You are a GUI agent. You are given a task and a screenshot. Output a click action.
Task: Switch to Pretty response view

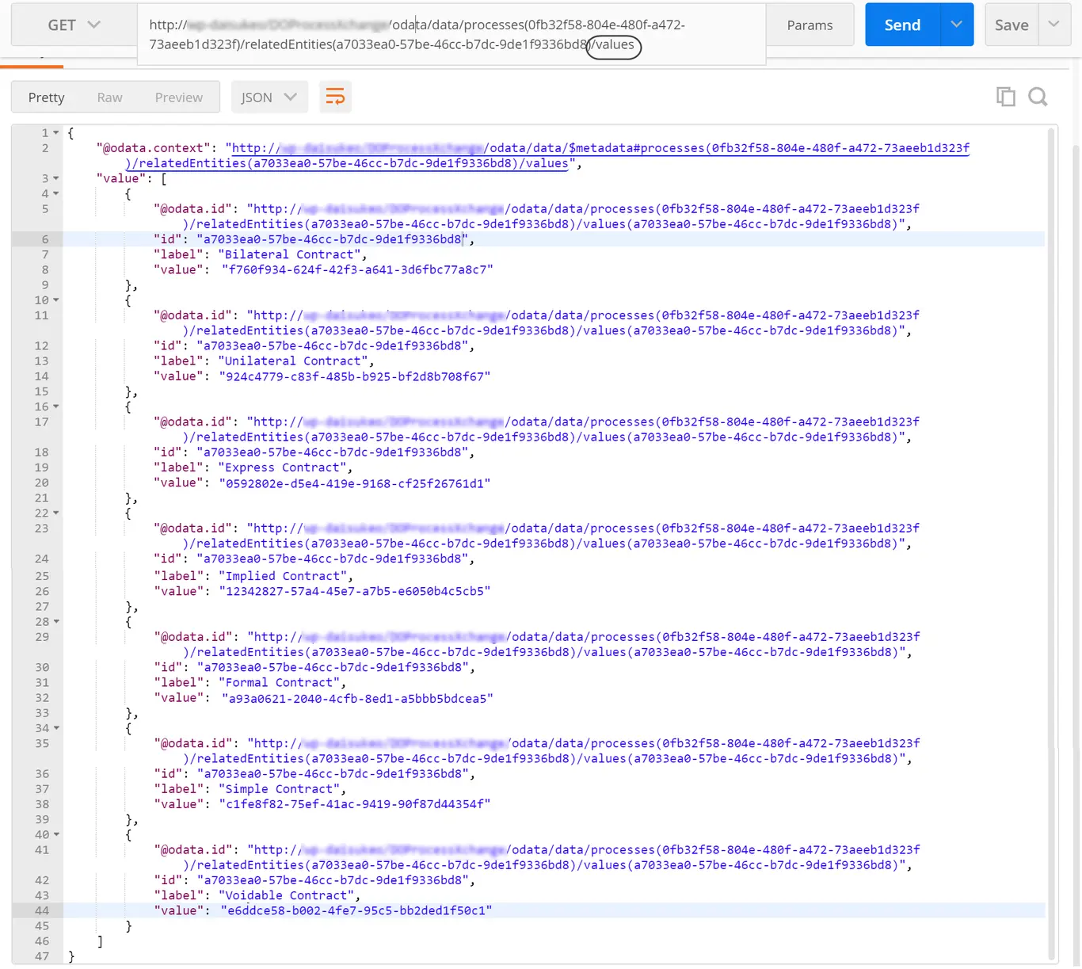point(46,97)
